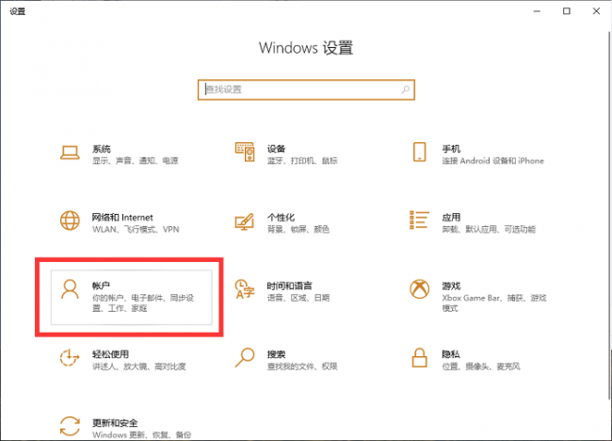The image size is (612, 441).
Task: Click description 连接 Android 设备和 iPhone
Action: [493, 160]
